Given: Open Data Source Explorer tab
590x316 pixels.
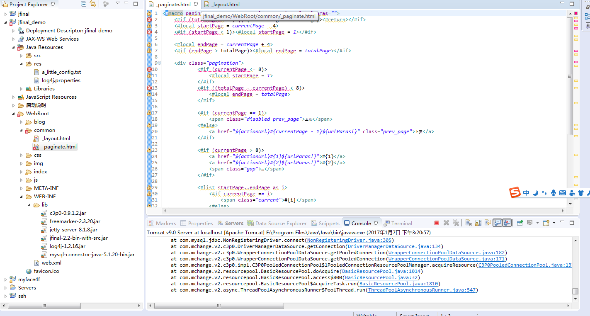Looking at the screenshot, I should (x=277, y=223).
